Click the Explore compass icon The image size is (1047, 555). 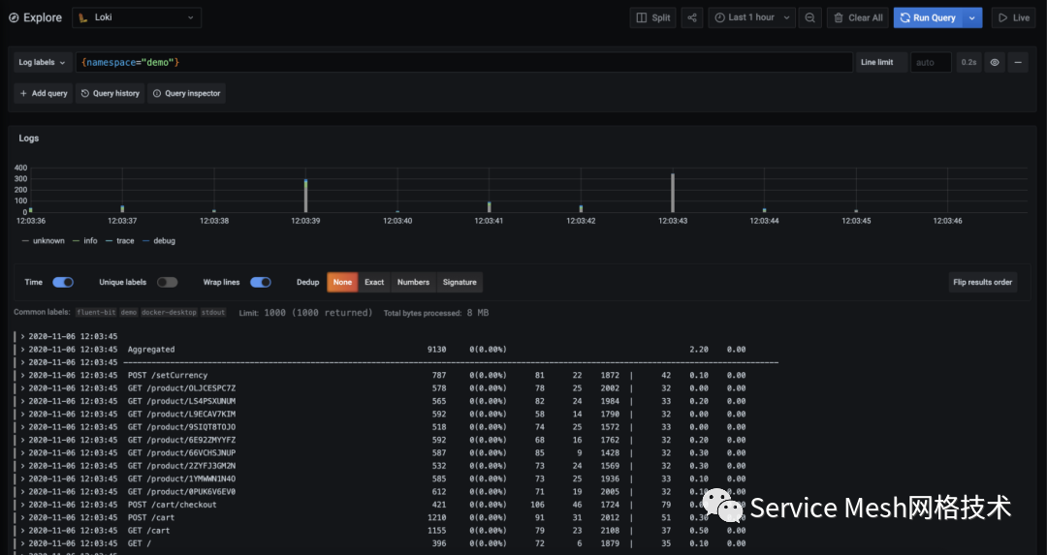[x=14, y=18]
